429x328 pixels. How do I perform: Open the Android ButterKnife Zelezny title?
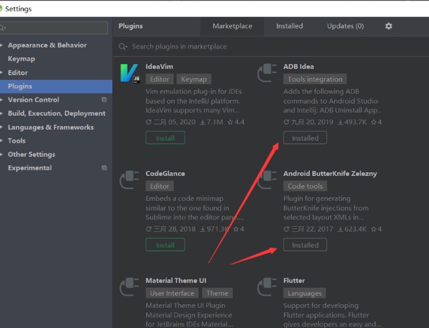330,174
